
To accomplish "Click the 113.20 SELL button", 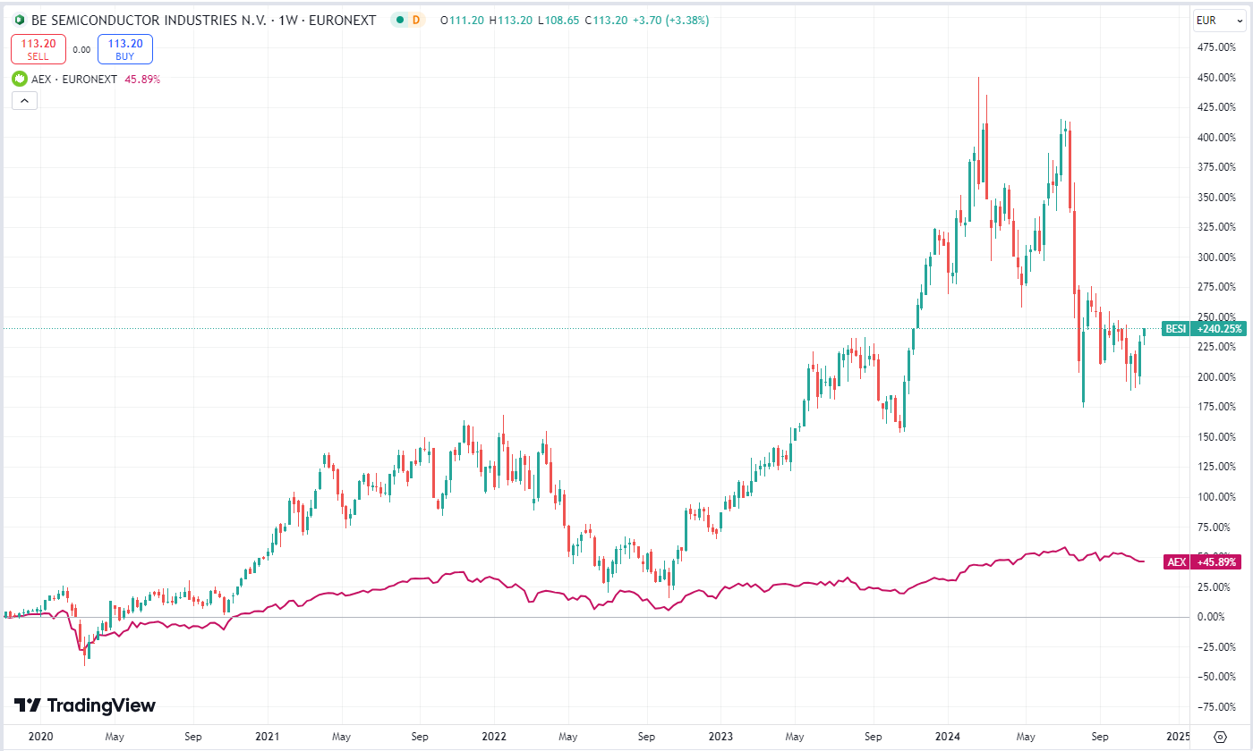I will click(38, 49).
